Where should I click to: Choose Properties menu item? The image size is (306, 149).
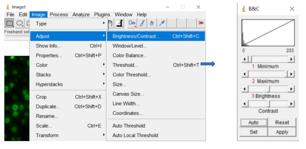point(68,56)
